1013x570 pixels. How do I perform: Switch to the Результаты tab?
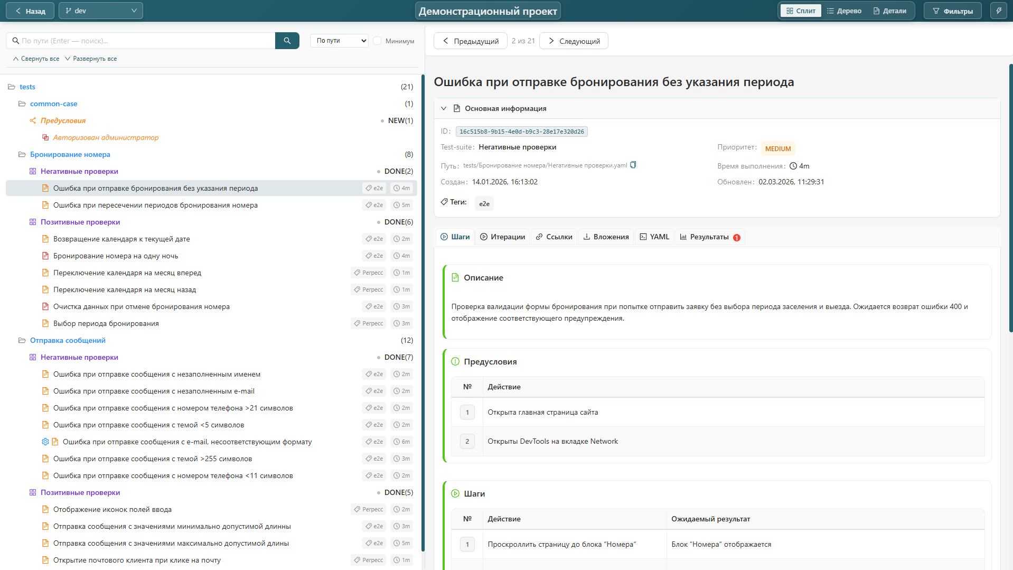(x=709, y=237)
